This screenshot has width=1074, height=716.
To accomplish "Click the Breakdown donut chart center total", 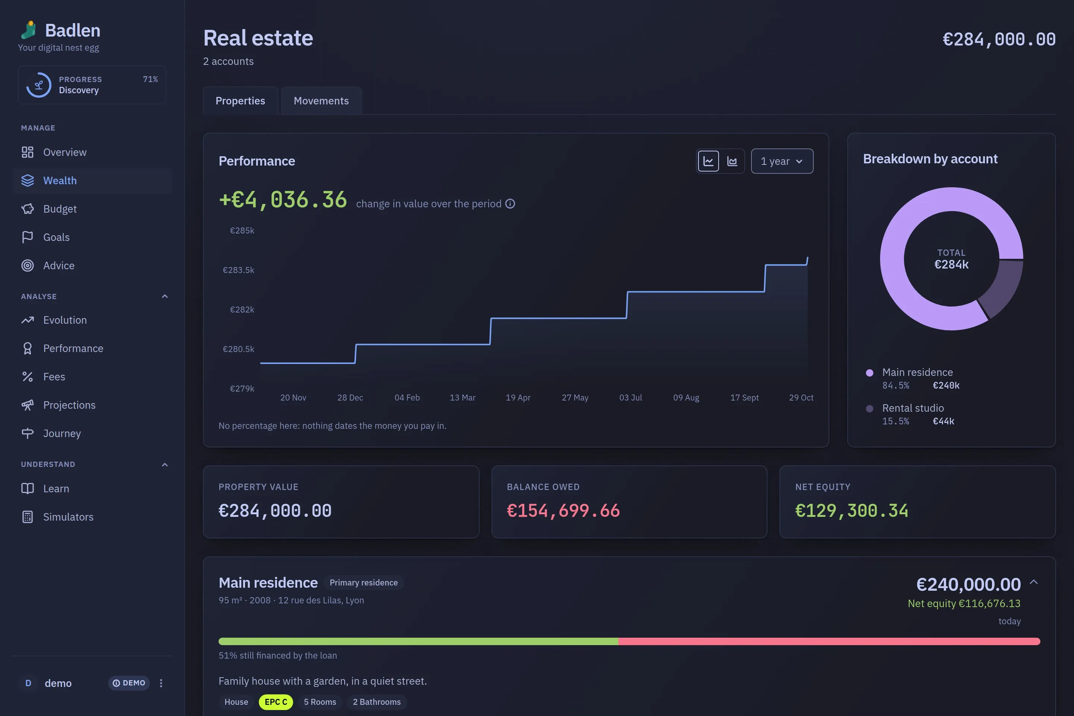I will pos(951,259).
